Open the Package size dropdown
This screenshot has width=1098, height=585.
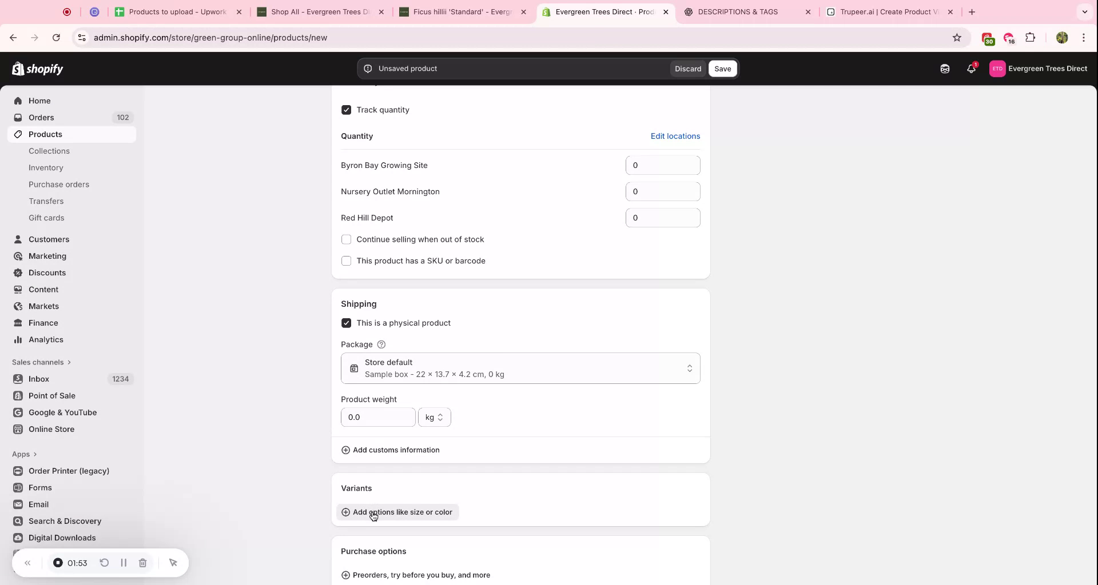(520, 368)
